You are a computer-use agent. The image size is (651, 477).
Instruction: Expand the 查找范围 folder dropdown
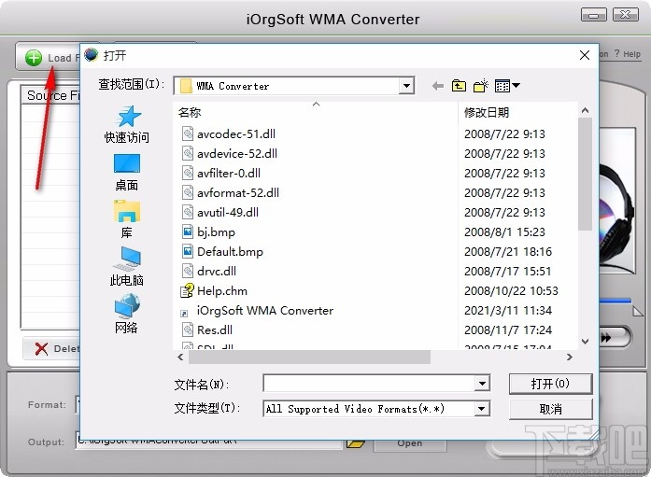(406, 86)
